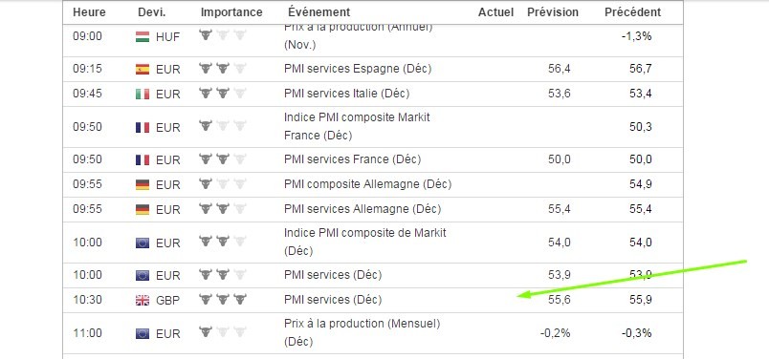This screenshot has width=769, height=359.
Task: Click the Hungary flag icon next to HUF
Action: coord(143,36)
